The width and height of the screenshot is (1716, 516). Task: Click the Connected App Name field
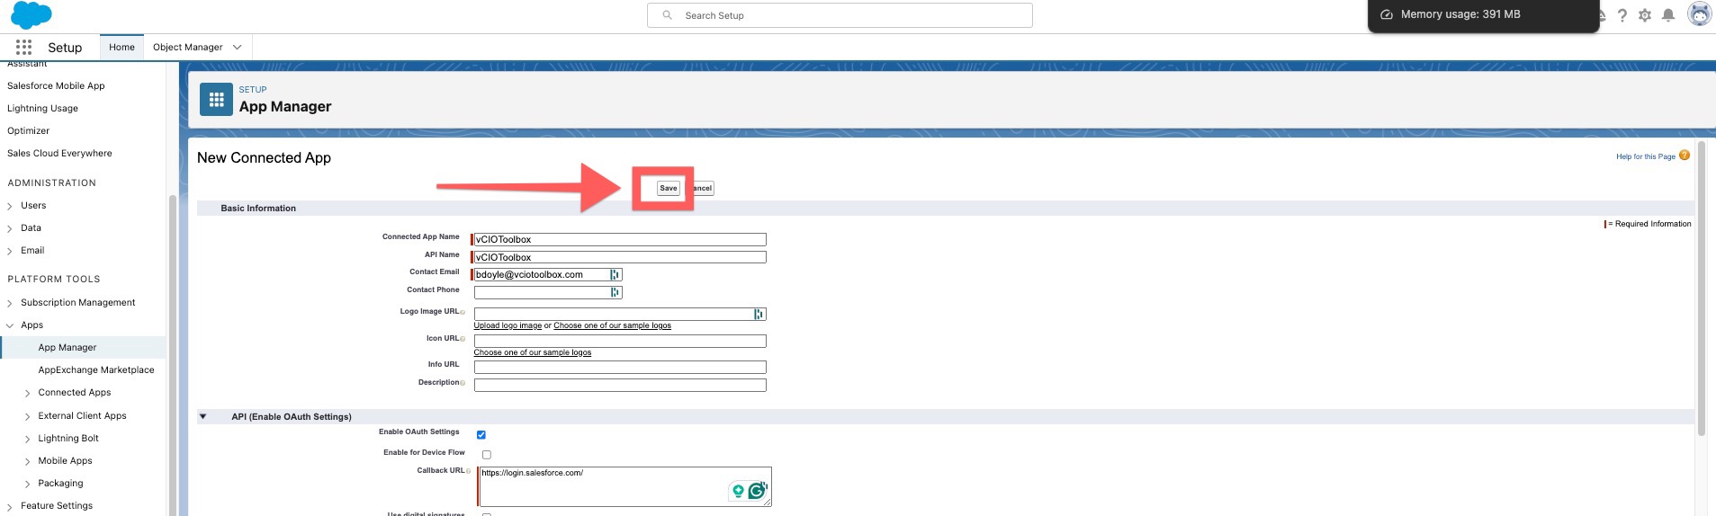tap(620, 240)
